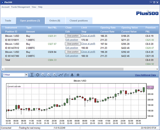Switch to the Orders (0) tab

click(55, 21)
